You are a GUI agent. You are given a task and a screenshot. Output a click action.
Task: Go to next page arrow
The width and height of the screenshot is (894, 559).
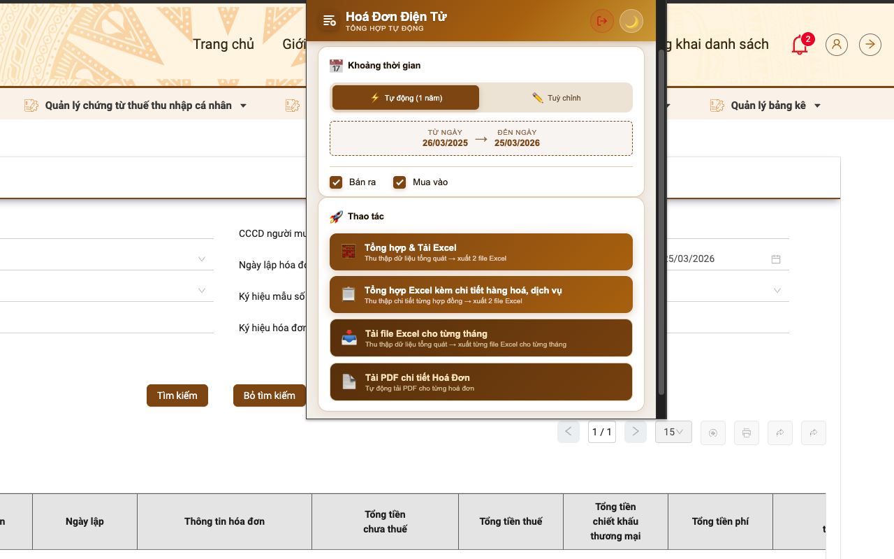[x=635, y=432]
